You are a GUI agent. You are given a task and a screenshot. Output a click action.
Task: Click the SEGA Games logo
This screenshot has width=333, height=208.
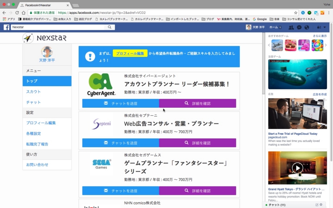pos(102,164)
